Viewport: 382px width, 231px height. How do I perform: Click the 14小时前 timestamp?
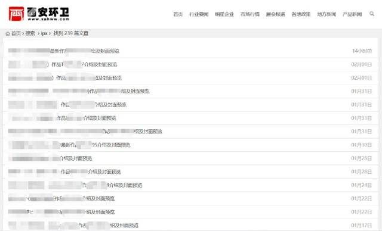point(362,51)
